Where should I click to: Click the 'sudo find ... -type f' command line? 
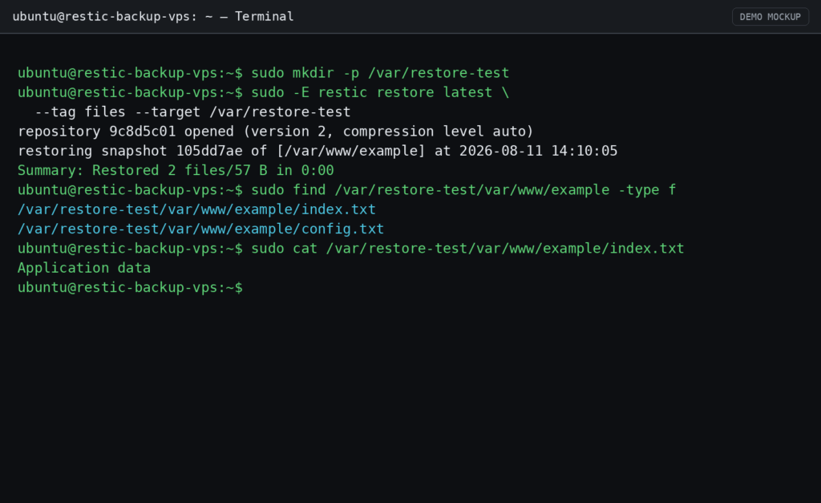coord(346,189)
